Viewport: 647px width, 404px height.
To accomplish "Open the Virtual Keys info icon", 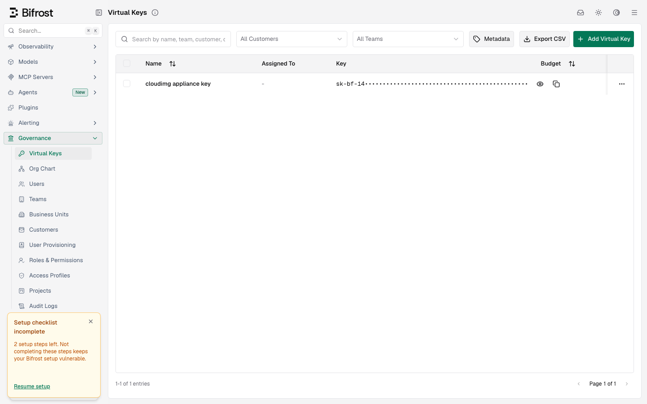I will point(155,13).
